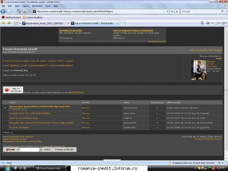Image resolution: width=228 pixels, height=171 pixels.
Task: Click Latest Headlines feed bookmark icon
Action: 24,17
